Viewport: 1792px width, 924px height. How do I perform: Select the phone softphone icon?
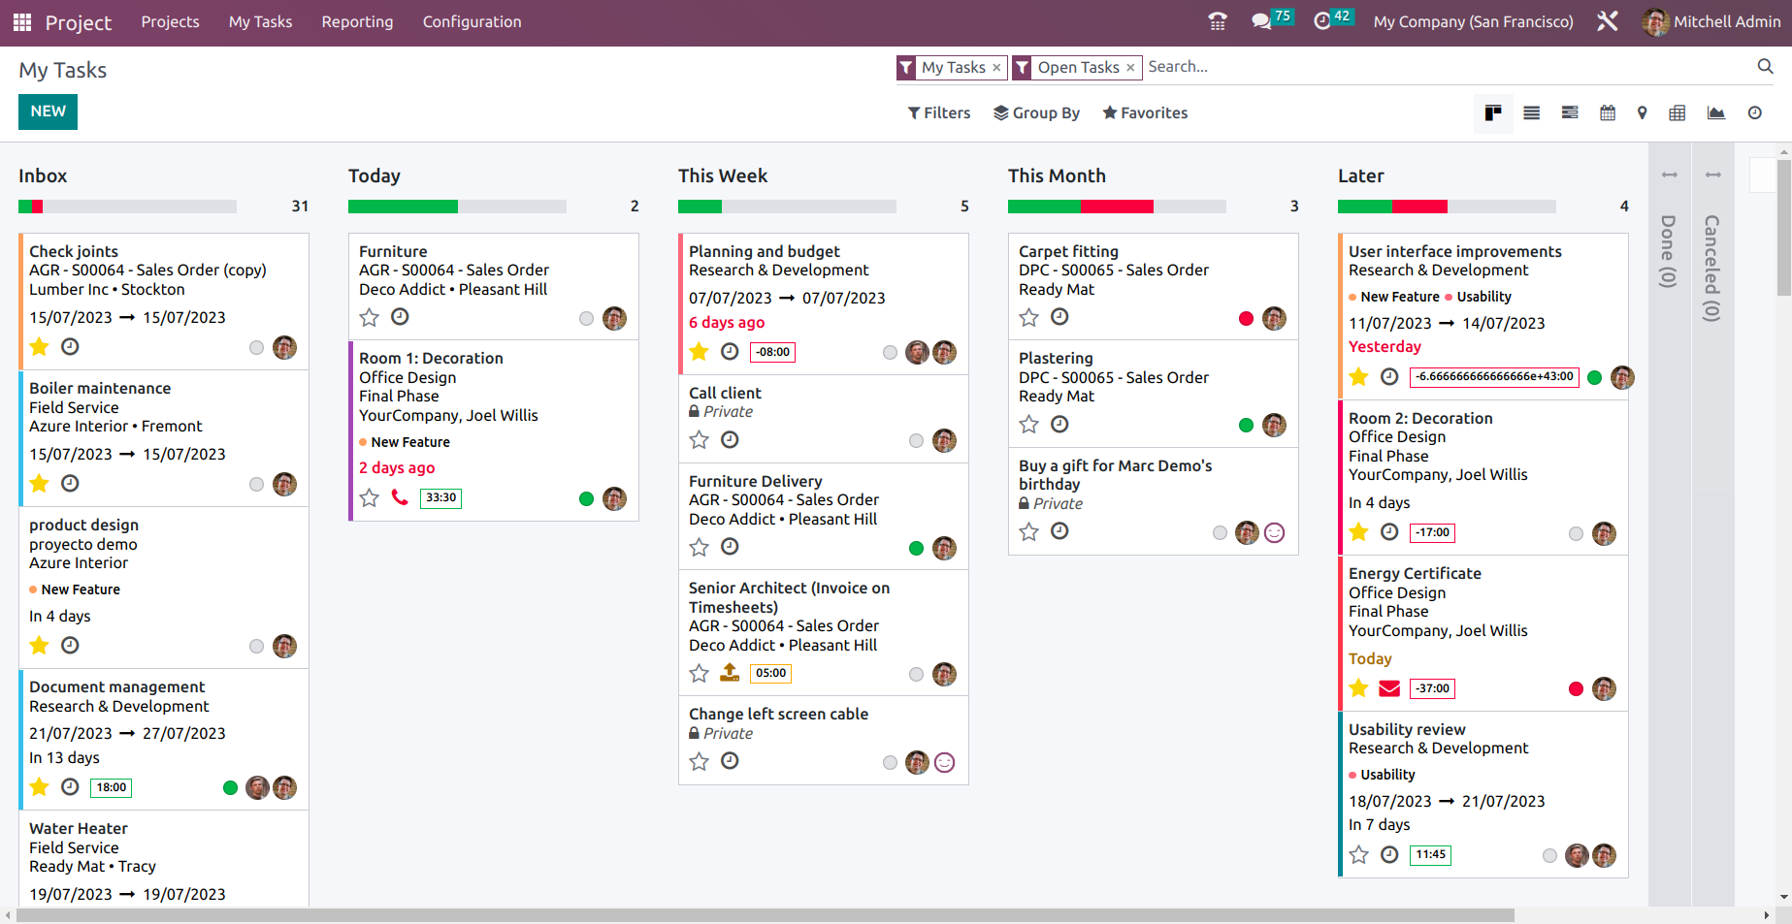pos(1218,21)
